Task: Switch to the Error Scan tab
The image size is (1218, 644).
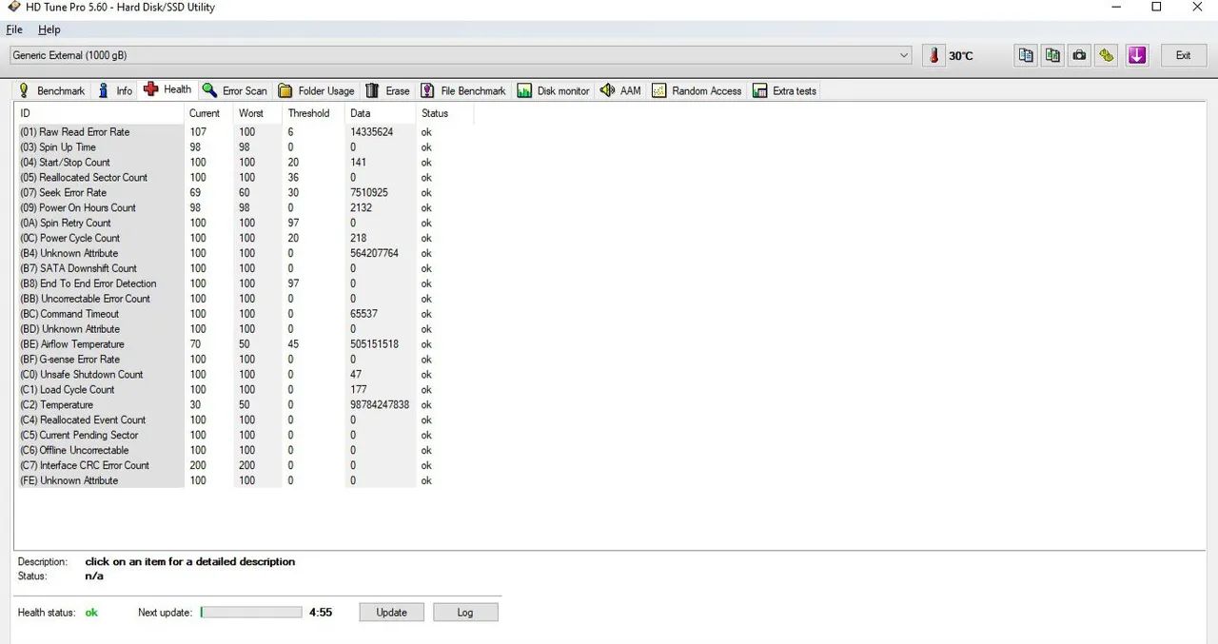Action: tap(234, 90)
